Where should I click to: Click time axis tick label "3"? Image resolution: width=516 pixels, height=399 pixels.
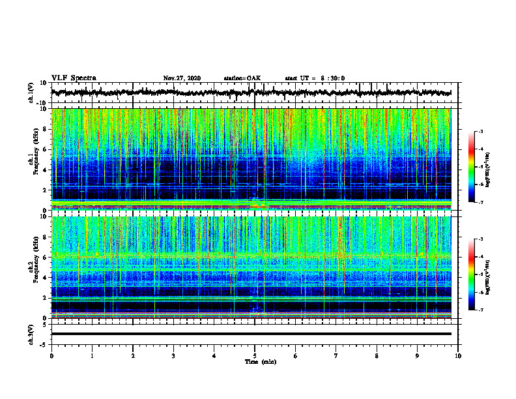173,356
